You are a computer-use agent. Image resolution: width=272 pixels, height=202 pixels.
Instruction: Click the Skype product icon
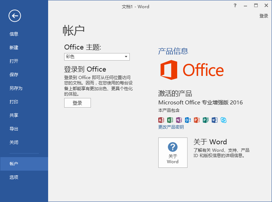224,120
